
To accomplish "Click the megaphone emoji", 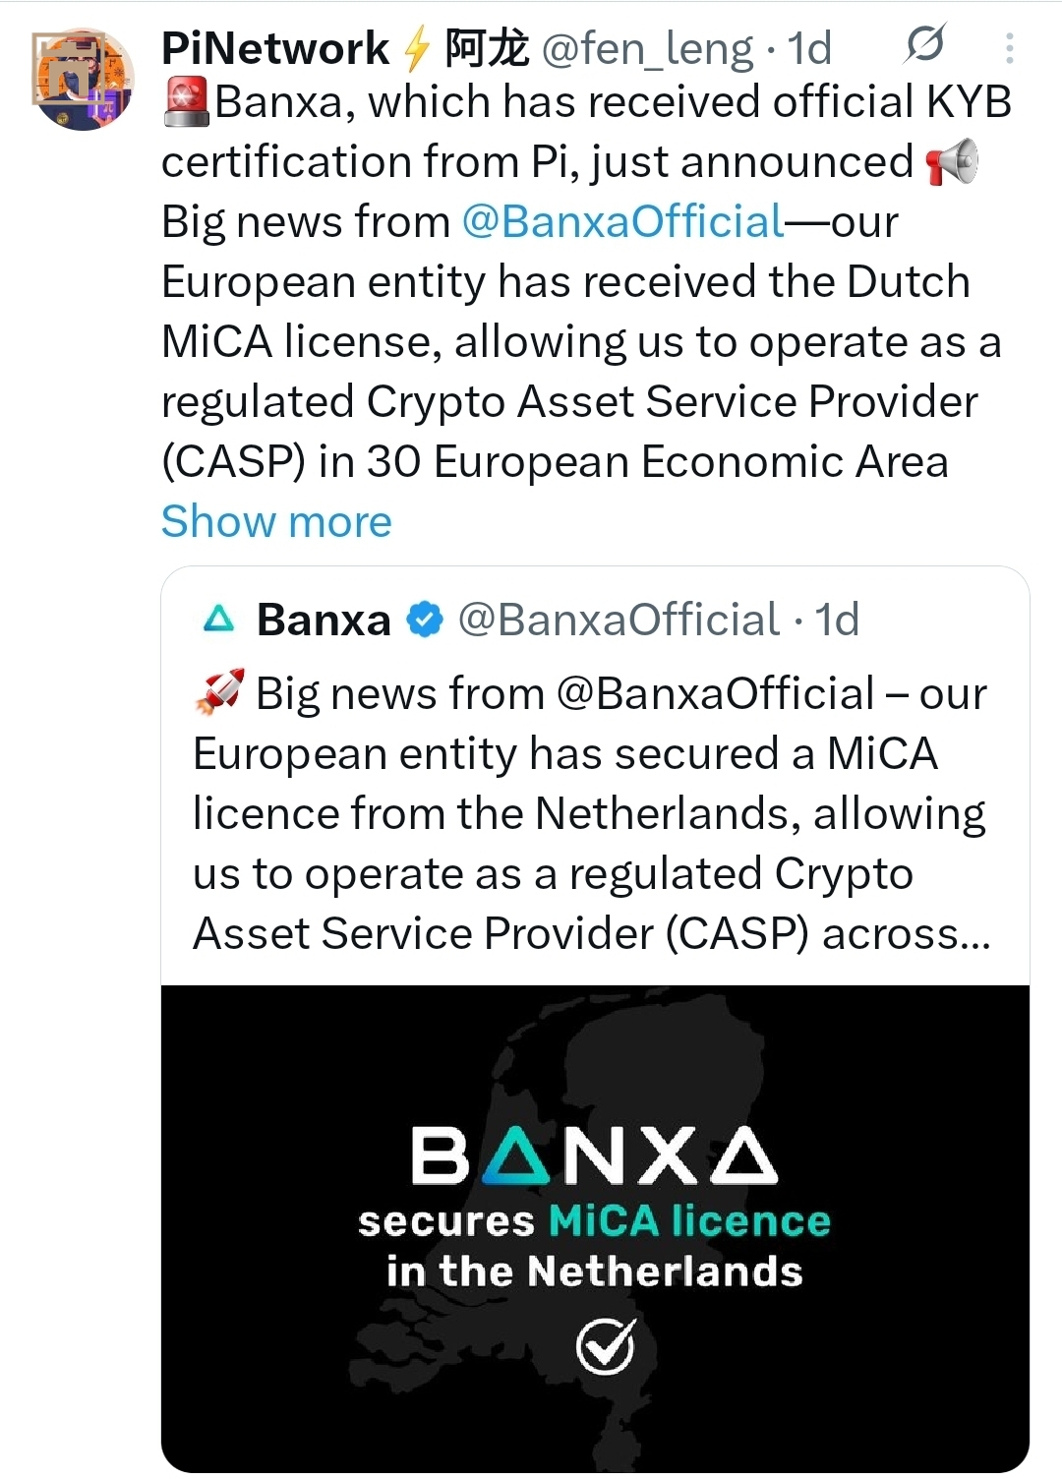I will 952,162.
